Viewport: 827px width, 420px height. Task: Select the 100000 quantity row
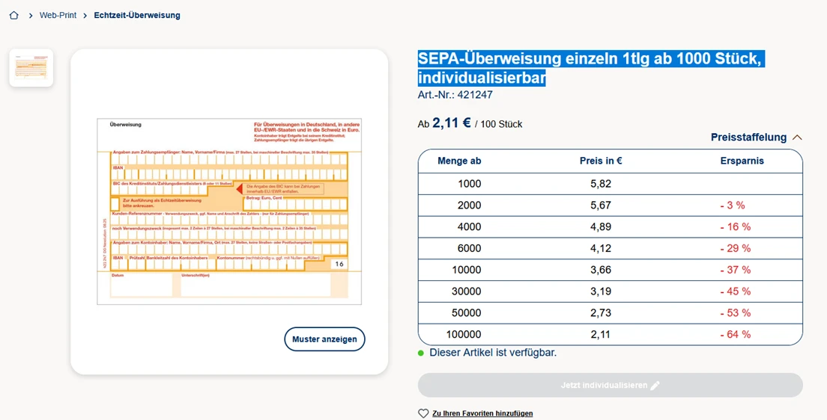(610, 334)
